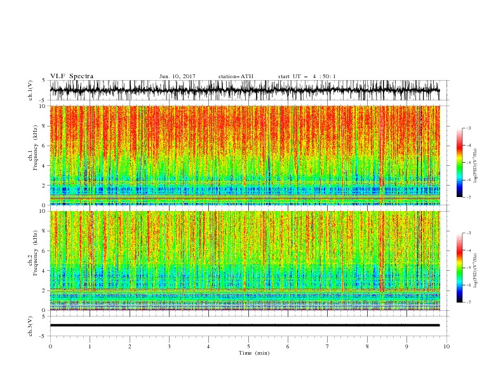Click the upper PSD color bar
503x389 pixels.
pyautogui.click(x=459, y=163)
